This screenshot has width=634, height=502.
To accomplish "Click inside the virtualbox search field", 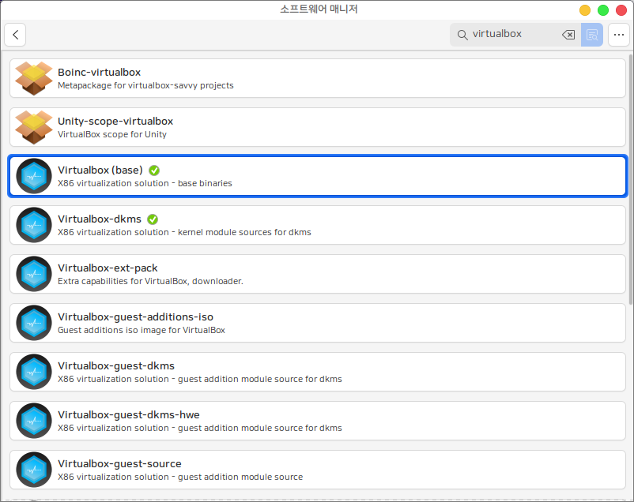I will (x=514, y=35).
